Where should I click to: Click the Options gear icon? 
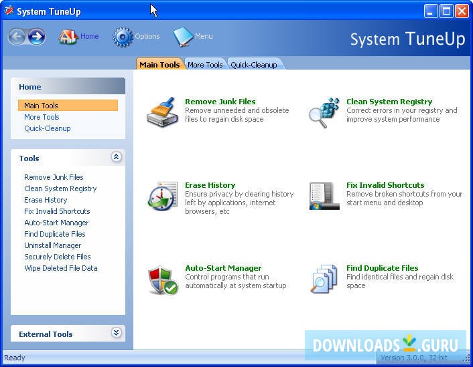coord(123,37)
